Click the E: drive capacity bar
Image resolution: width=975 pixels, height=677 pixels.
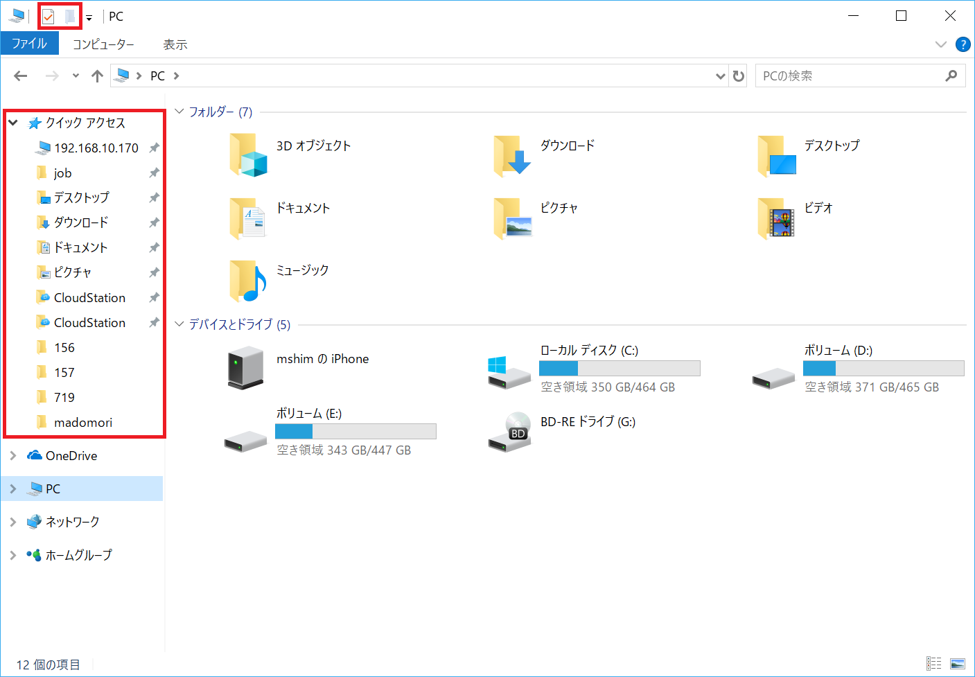(355, 431)
